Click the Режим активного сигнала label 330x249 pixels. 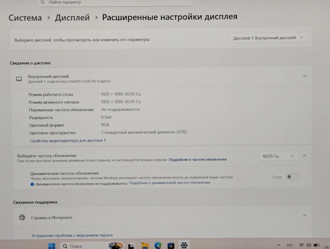tap(54, 102)
